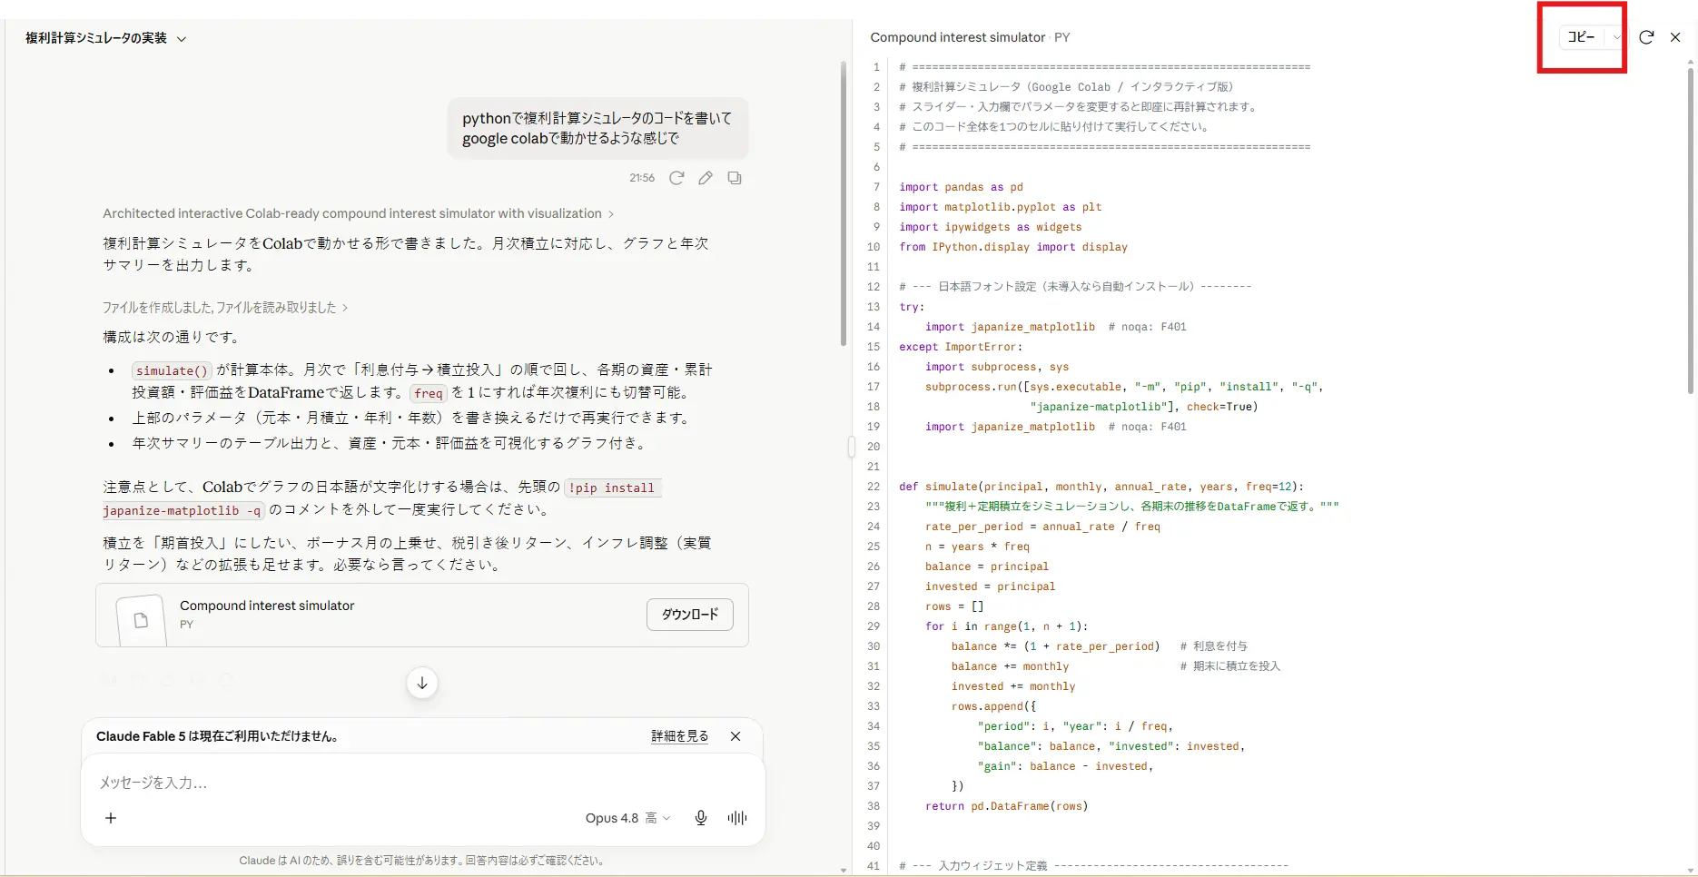Click the 'import matplotlib.pyplot as plt' line
The image size is (1698, 877).
tap(1001, 207)
